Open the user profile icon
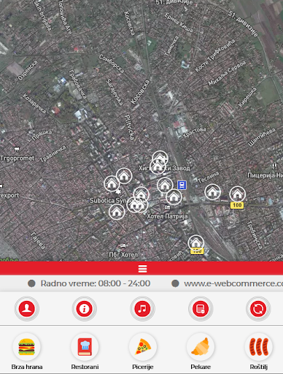 (27, 309)
